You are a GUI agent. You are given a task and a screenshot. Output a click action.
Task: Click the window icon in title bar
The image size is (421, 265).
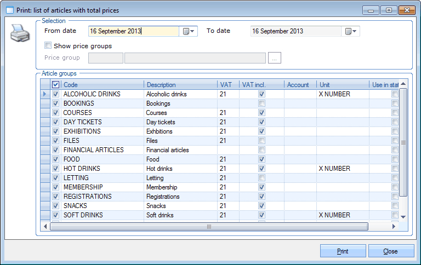click(x=10, y=10)
